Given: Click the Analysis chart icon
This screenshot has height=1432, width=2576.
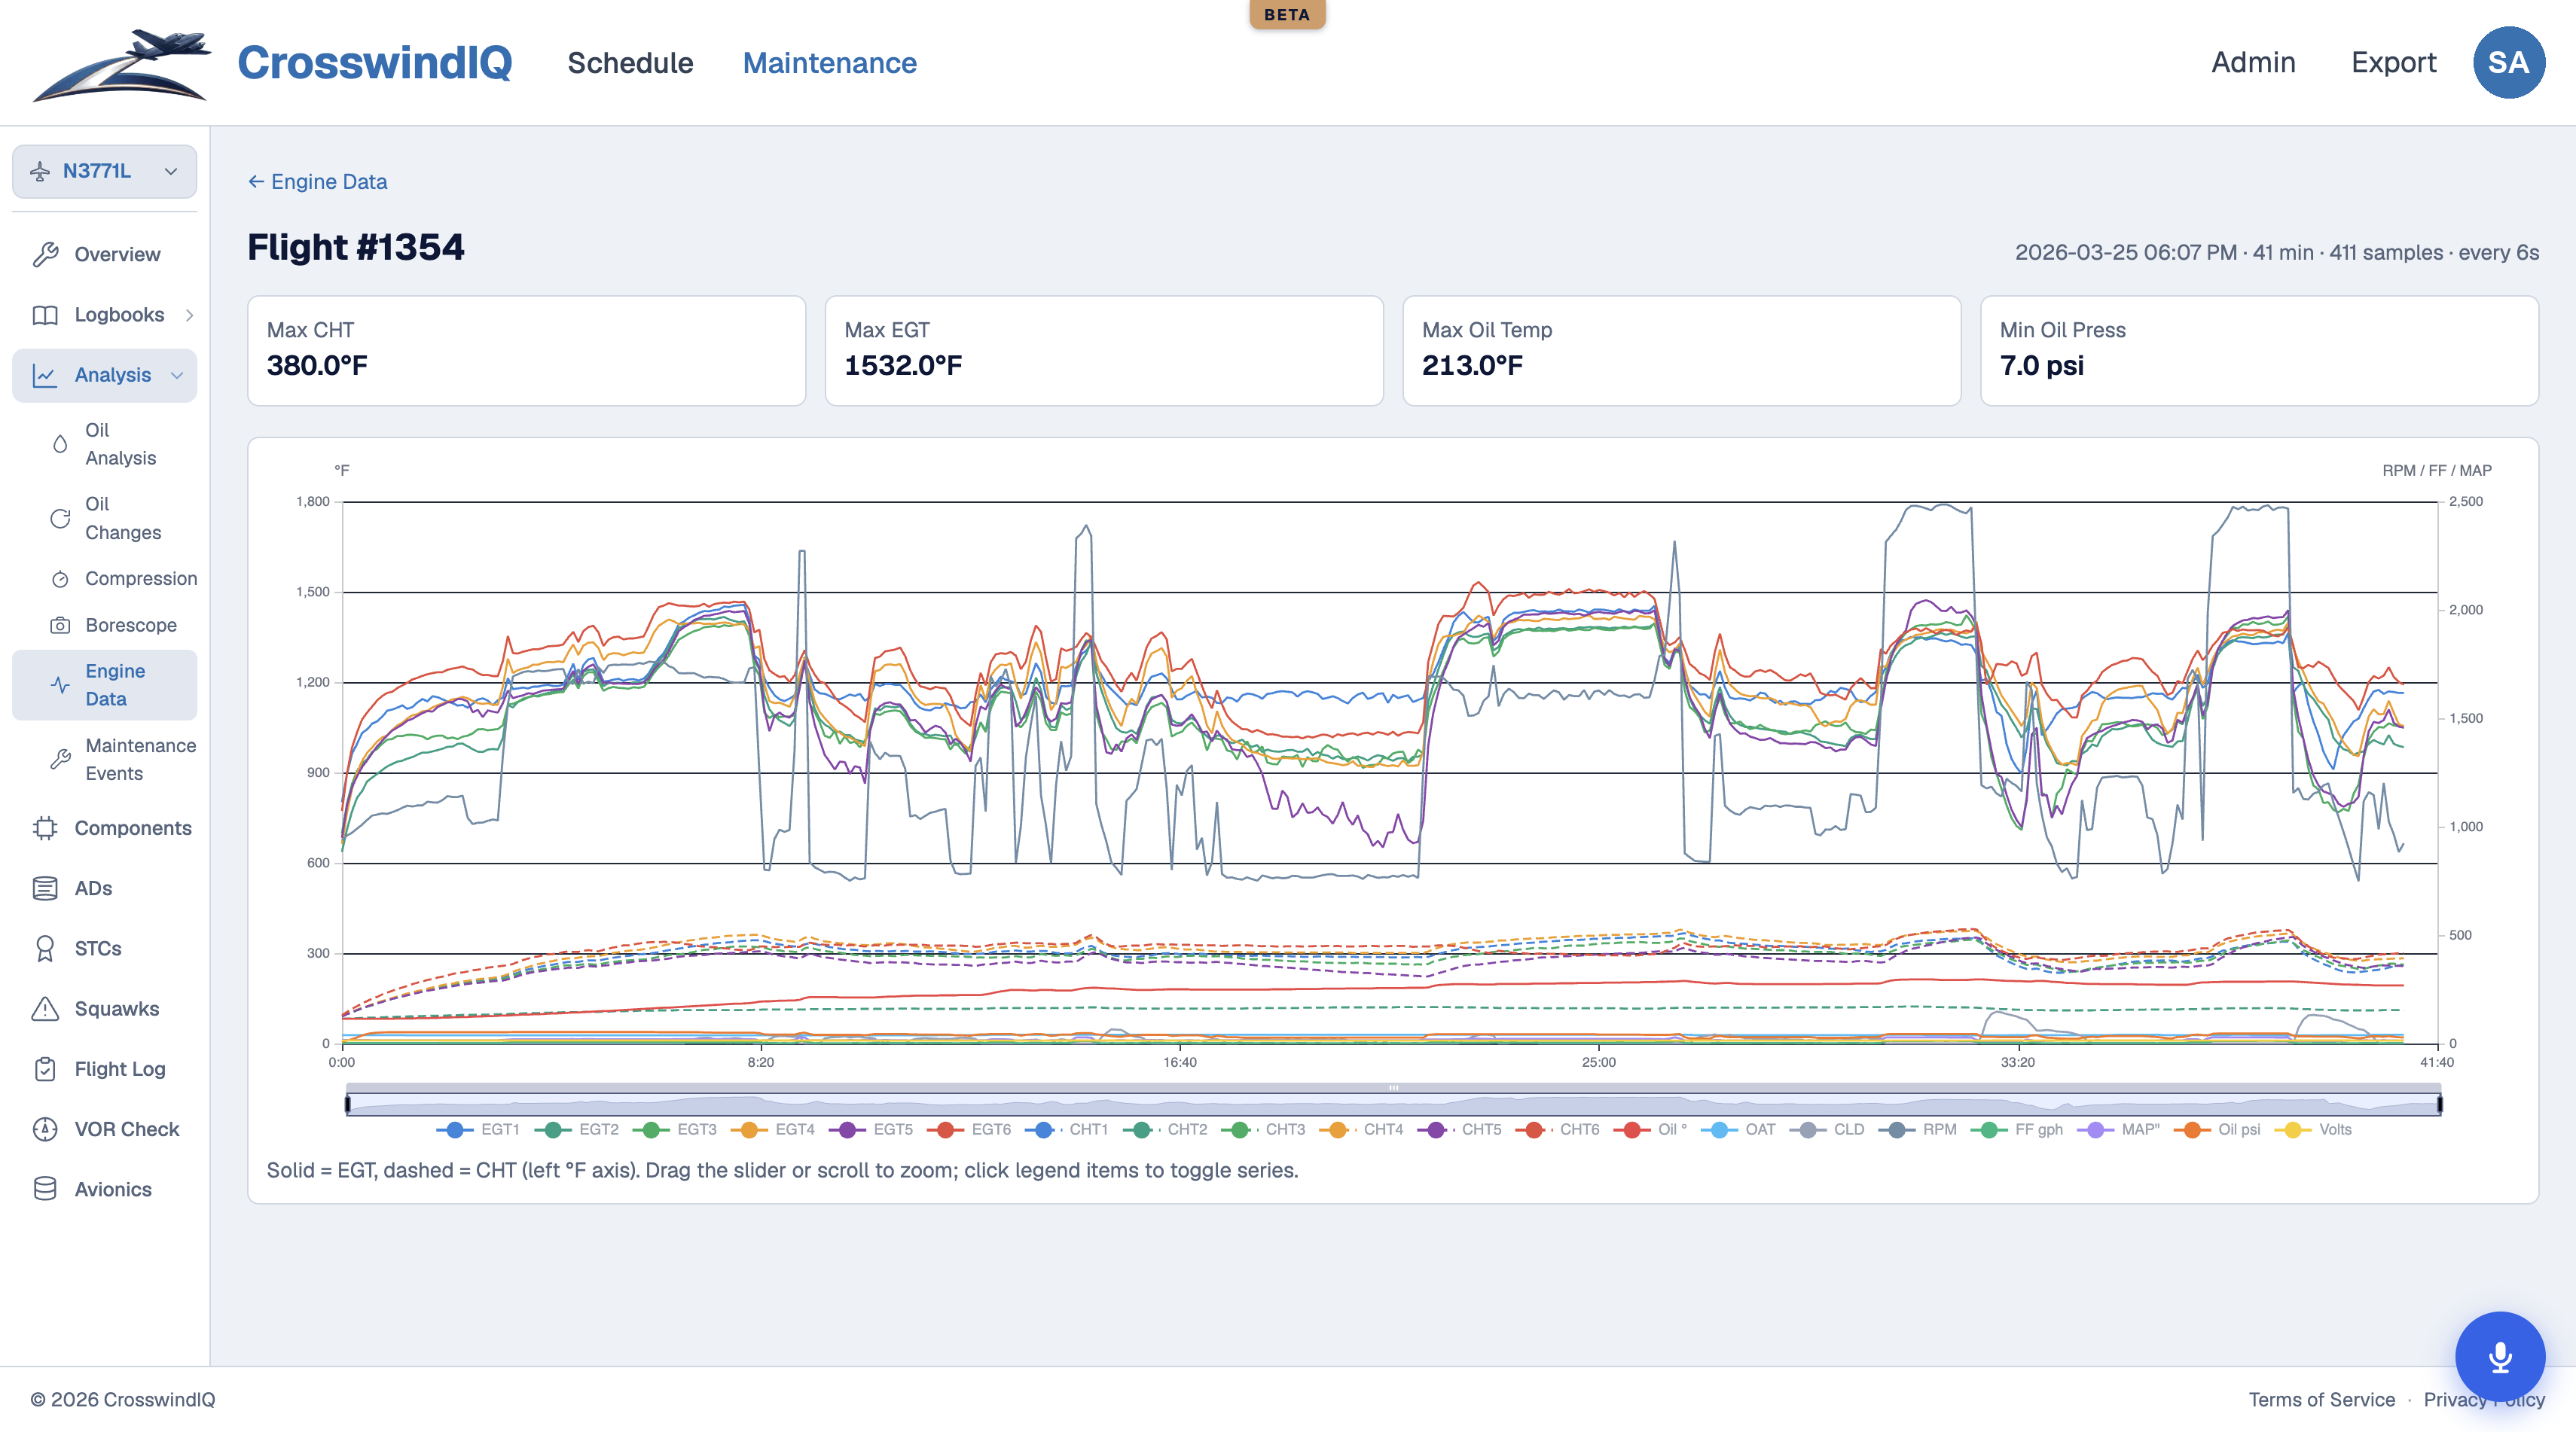Looking at the screenshot, I should (45, 375).
